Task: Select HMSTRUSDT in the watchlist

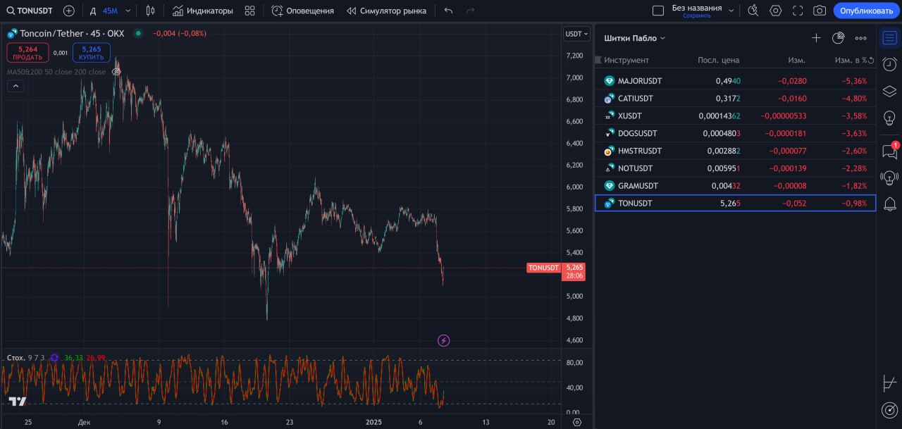Action: click(x=736, y=151)
